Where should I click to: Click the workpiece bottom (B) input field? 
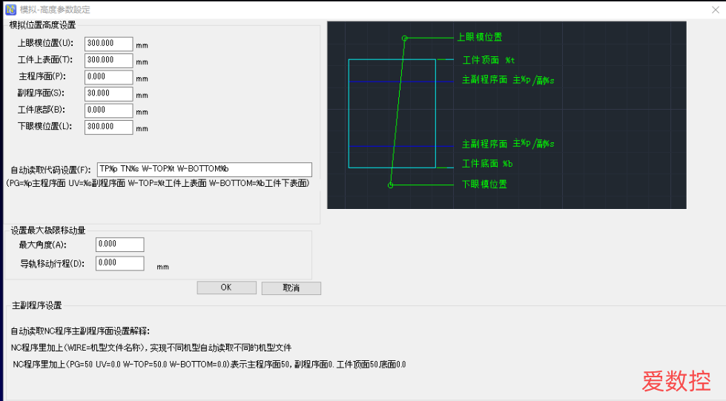click(x=109, y=110)
